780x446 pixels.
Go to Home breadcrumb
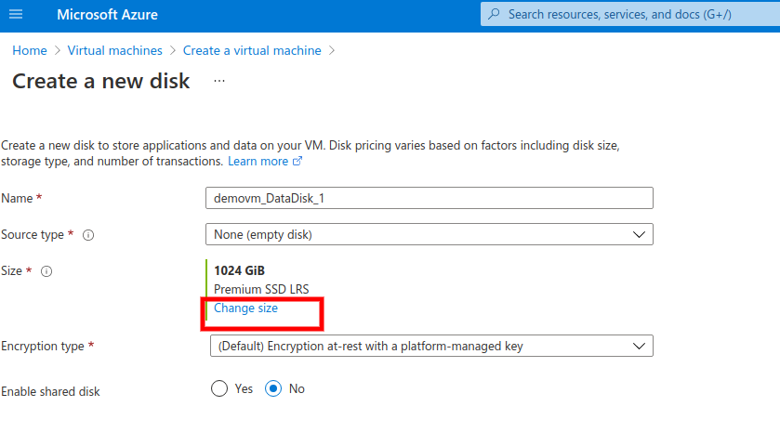click(x=29, y=50)
